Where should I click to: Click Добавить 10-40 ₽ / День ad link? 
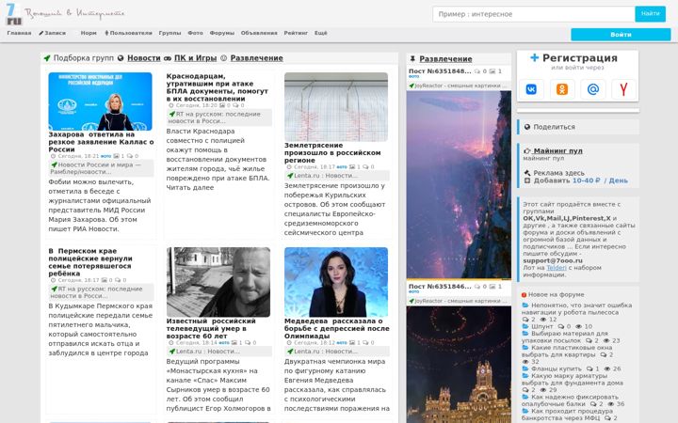click(580, 180)
